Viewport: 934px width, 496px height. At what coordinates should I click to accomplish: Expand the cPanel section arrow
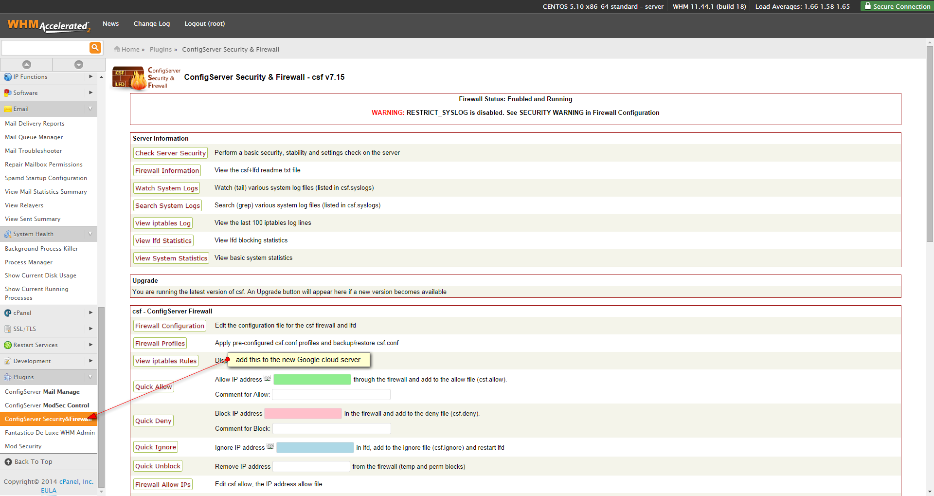pyautogui.click(x=90, y=312)
